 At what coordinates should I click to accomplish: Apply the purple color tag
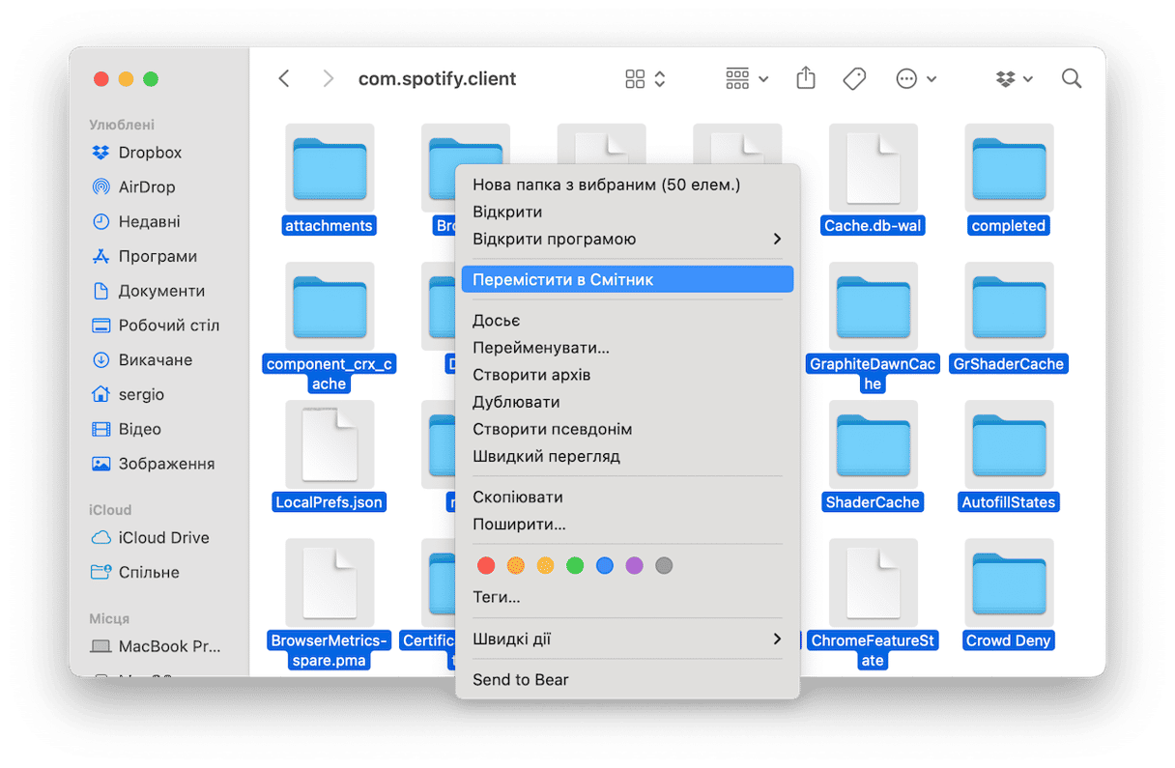pyautogui.click(x=634, y=566)
